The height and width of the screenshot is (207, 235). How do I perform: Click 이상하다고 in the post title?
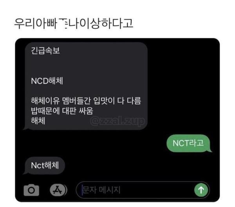click(x=107, y=23)
